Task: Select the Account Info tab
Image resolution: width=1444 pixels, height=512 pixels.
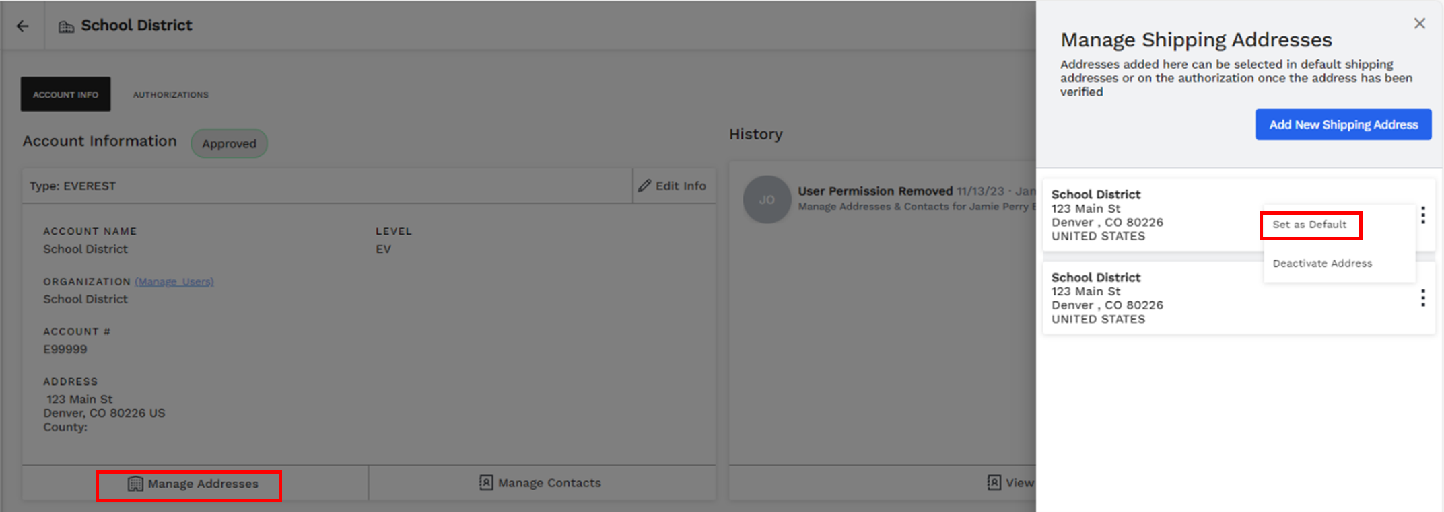Action: pyautogui.click(x=65, y=94)
